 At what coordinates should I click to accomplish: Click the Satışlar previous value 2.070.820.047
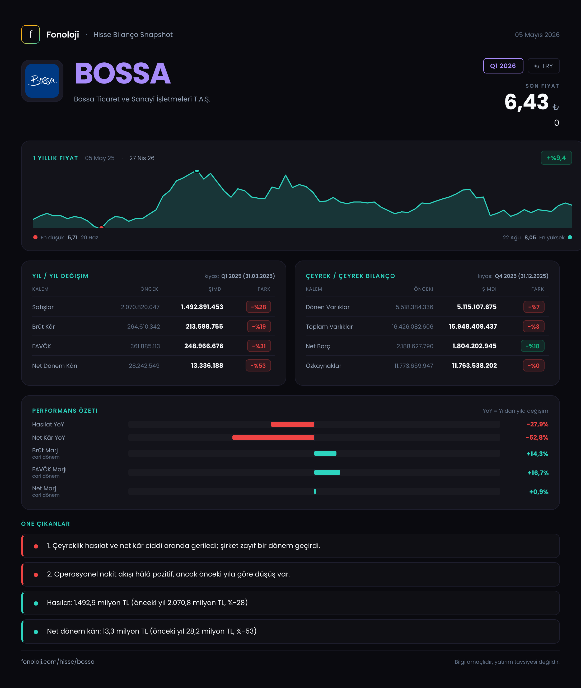pyautogui.click(x=140, y=307)
